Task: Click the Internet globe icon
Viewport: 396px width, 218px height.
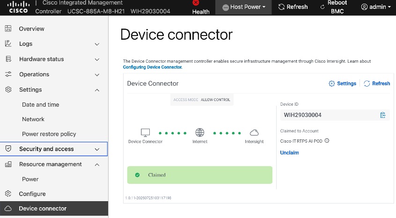Action: coord(200,132)
